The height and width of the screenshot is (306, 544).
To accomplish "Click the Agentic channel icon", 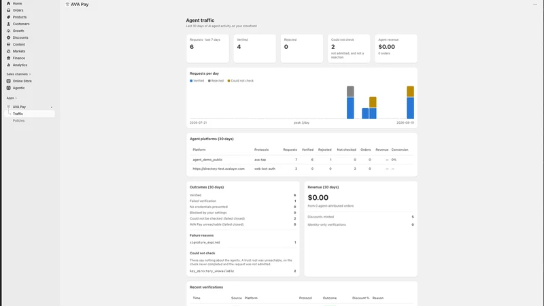I will pos(9,88).
